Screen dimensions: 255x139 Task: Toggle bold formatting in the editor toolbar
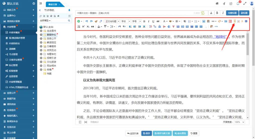[144, 21]
